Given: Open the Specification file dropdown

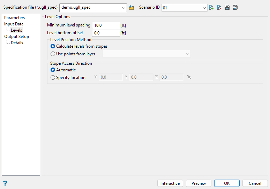Looking at the screenshot, I should tap(123, 8).
